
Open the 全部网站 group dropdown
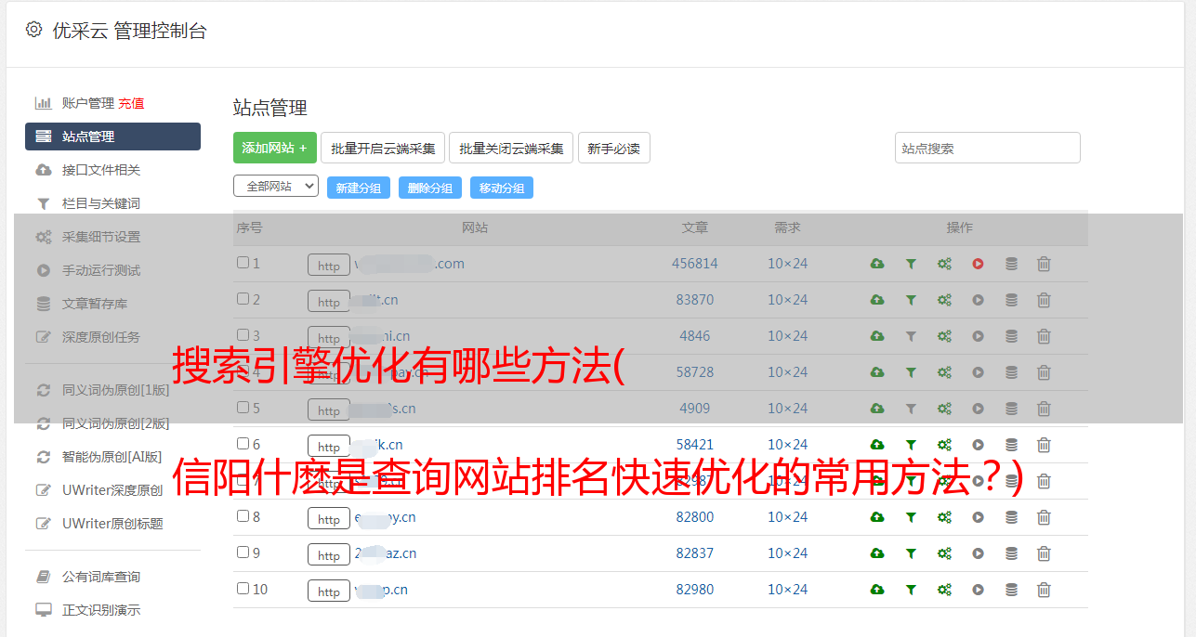pos(276,187)
